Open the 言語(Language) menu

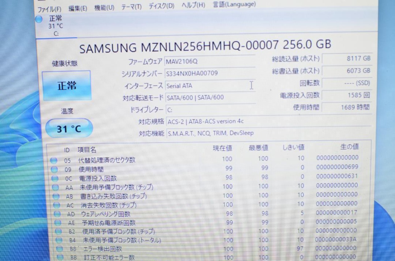[234, 4]
